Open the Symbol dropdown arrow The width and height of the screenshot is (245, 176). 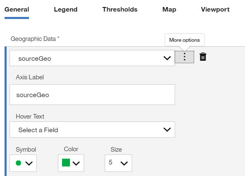(x=29, y=163)
